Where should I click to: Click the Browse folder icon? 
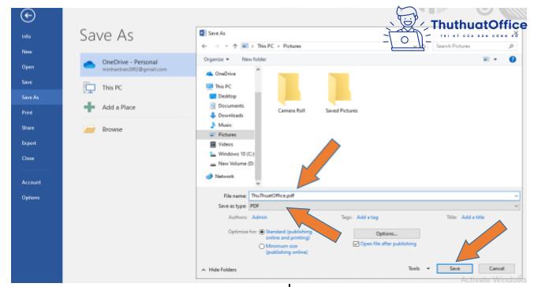click(x=89, y=129)
